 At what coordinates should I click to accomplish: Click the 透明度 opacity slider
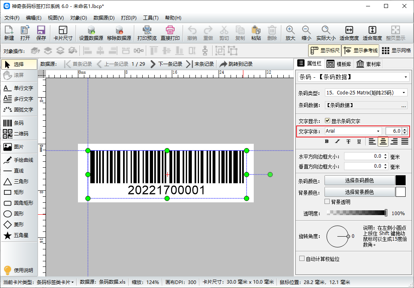[x=357, y=213]
